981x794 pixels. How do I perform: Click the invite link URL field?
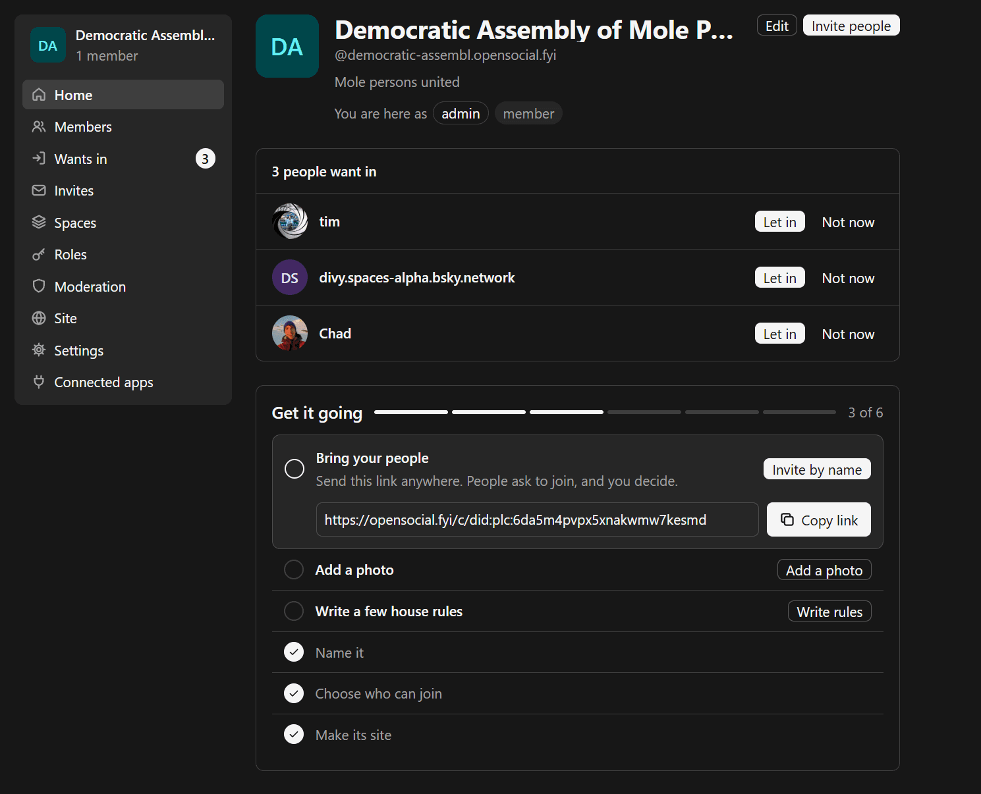click(x=538, y=519)
